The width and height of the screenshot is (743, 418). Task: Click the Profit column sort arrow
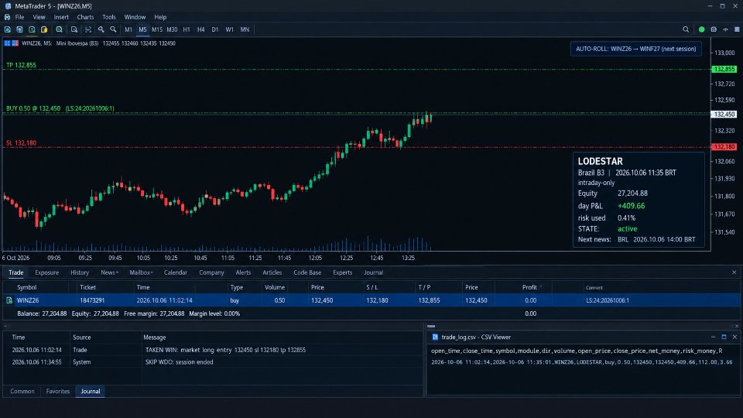point(541,286)
